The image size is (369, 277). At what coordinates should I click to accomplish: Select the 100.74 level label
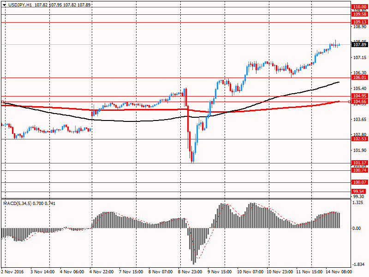360,170
